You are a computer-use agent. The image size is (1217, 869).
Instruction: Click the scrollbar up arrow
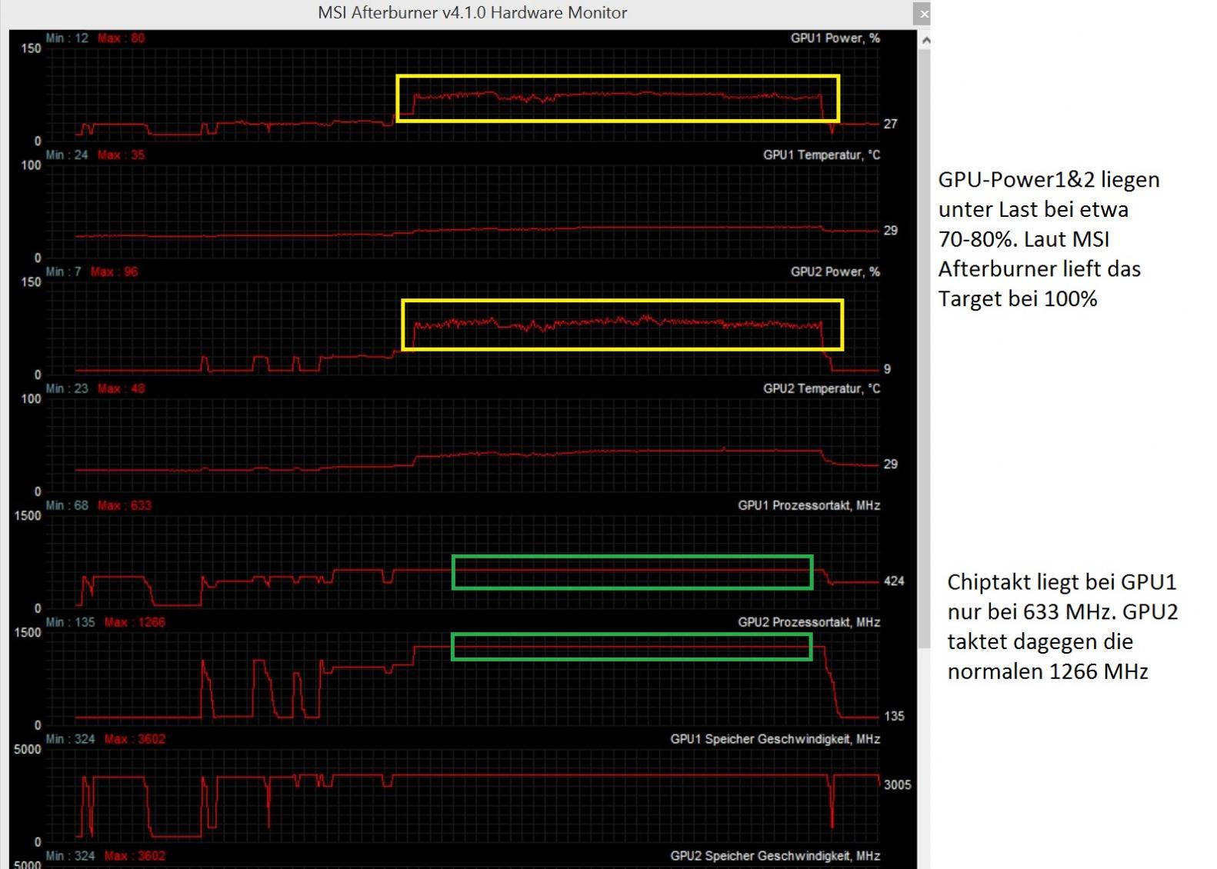click(925, 40)
